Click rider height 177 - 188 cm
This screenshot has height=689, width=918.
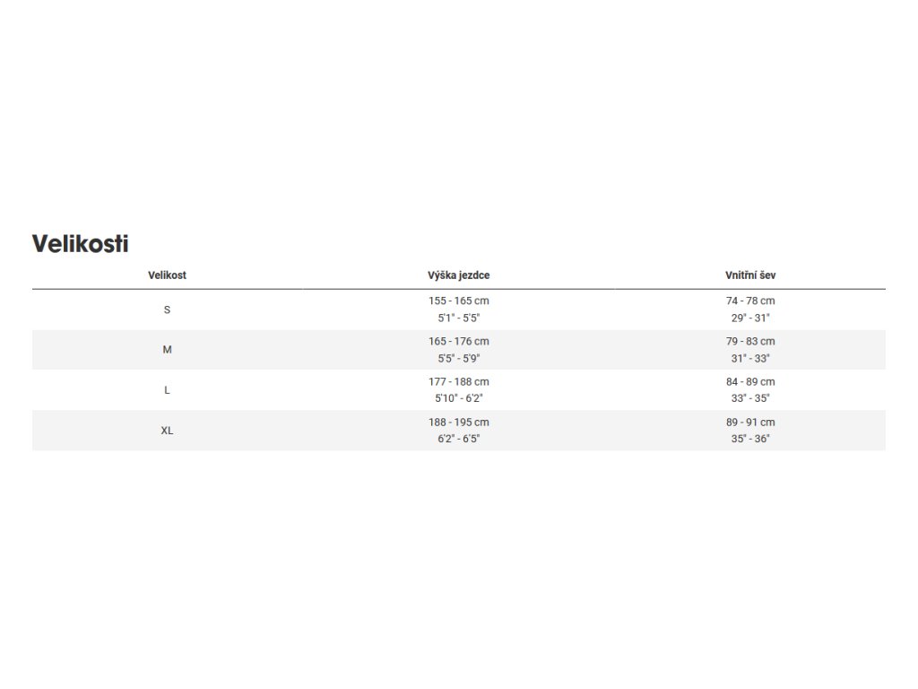point(458,382)
